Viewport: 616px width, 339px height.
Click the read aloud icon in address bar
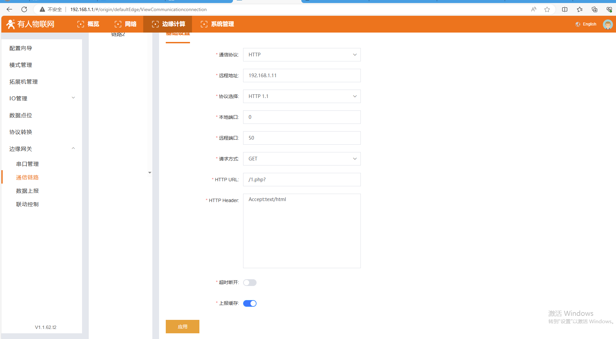[534, 9]
